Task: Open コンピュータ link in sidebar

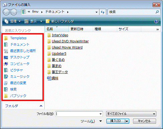Action: (x=20, y=64)
